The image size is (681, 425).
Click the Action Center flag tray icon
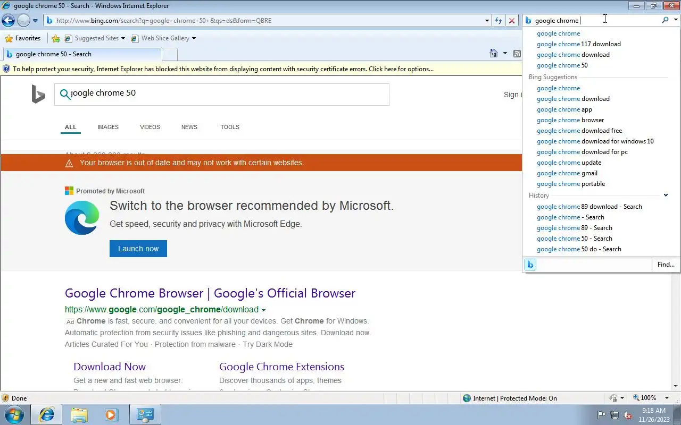click(602, 415)
